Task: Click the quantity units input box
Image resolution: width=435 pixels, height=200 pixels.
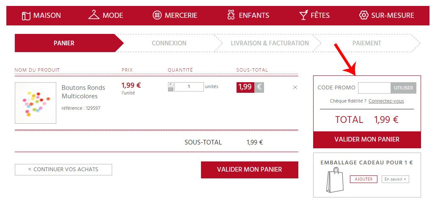Action: point(189,87)
